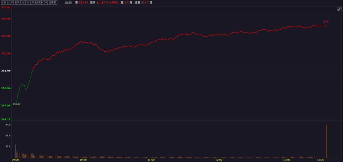Click the 249.17 bottom price label
This screenshot has height=162, width=343.
(x=6, y=119)
